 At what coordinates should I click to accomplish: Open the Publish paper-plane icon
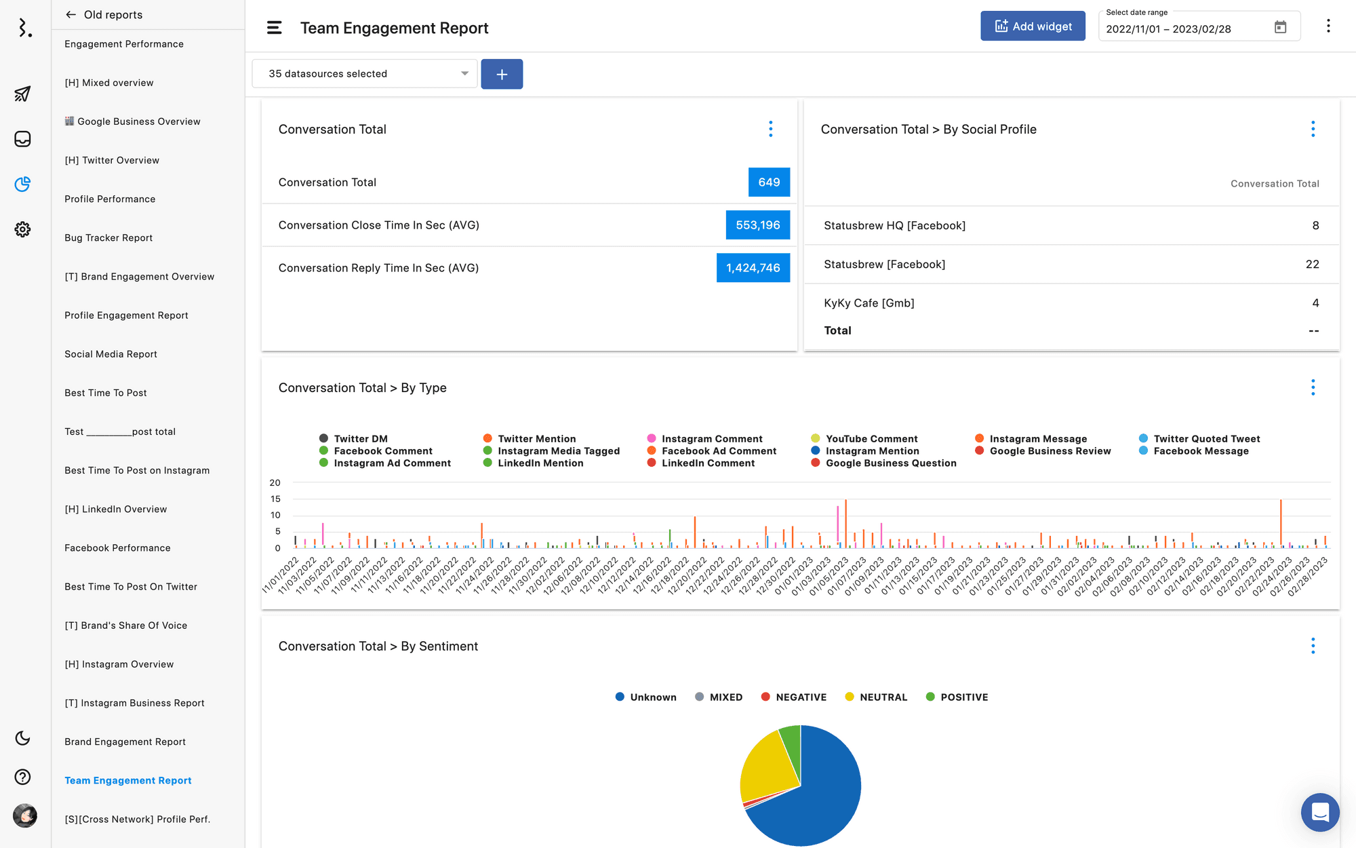tap(22, 94)
